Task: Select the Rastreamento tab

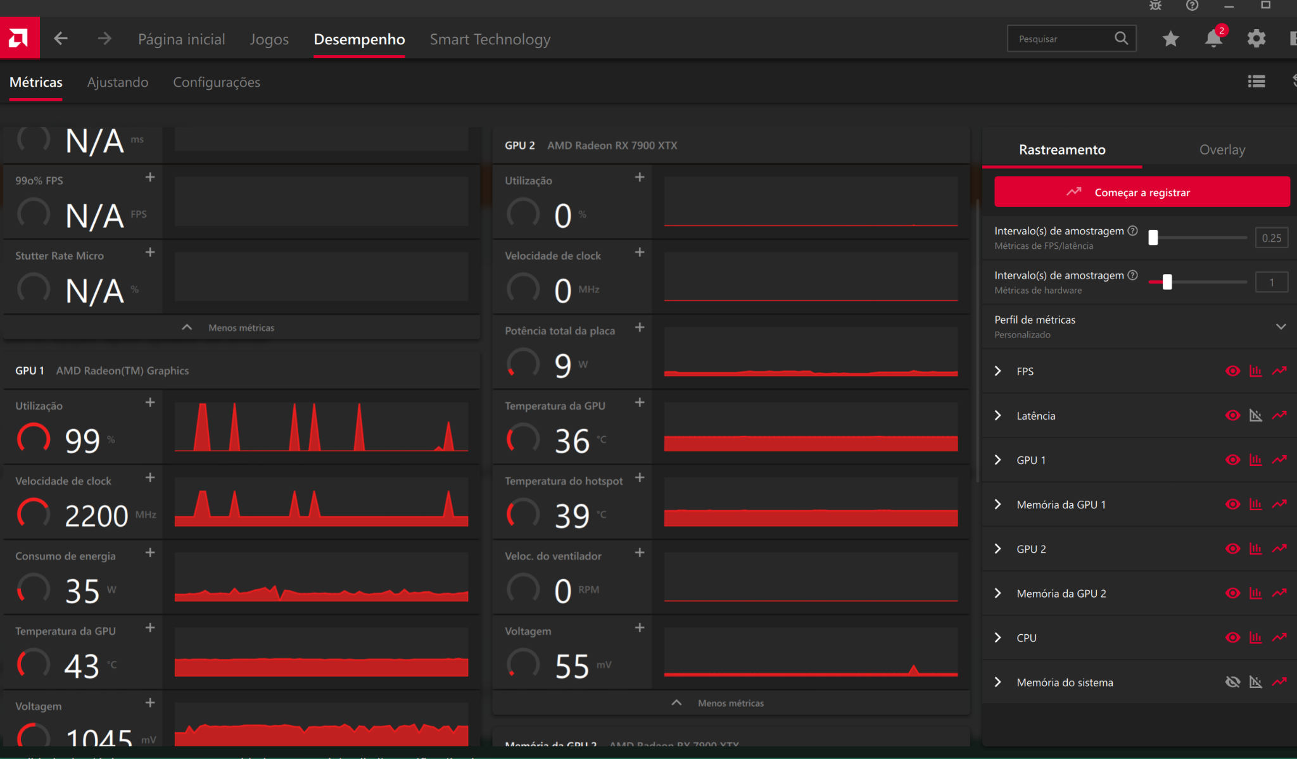Action: (1062, 149)
